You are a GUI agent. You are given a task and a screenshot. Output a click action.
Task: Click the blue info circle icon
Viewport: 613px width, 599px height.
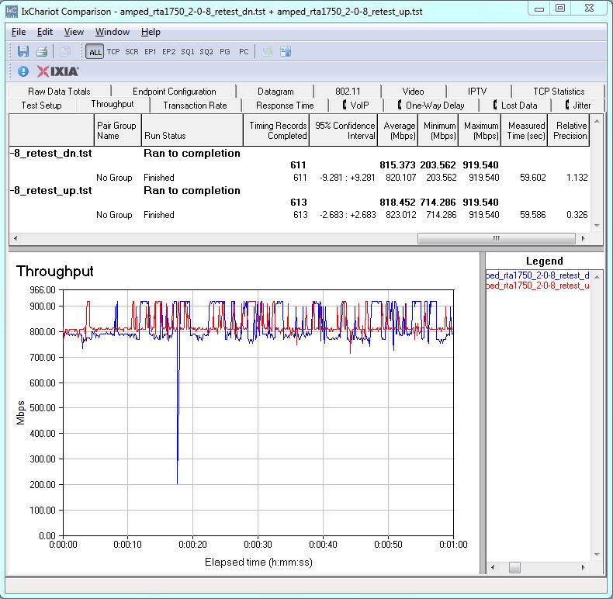(x=23, y=71)
